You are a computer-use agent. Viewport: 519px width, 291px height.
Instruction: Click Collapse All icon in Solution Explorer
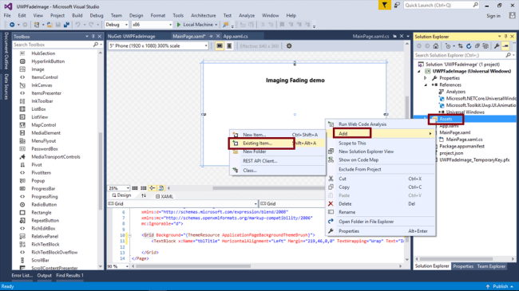(477, 46)
